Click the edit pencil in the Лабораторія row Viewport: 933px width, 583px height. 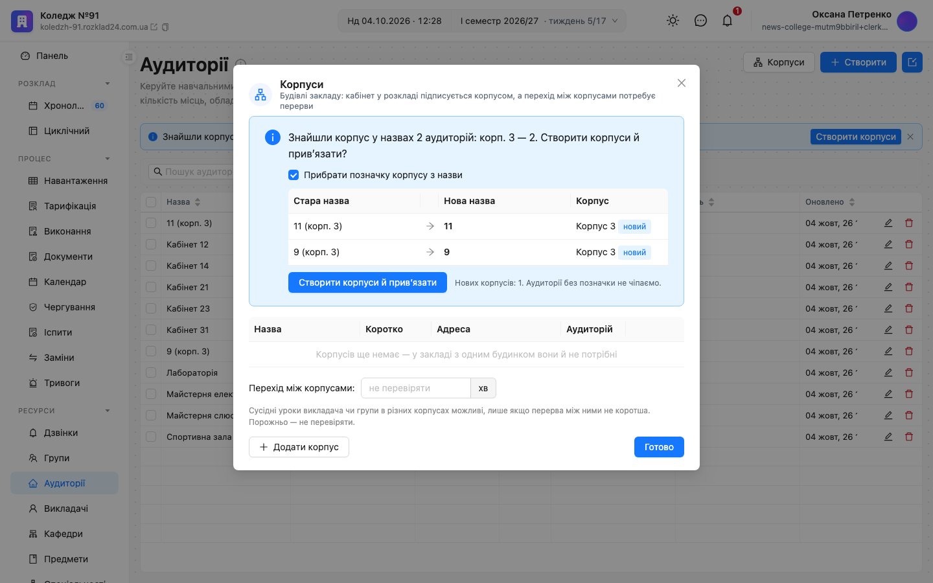click(x=888, y=372)
